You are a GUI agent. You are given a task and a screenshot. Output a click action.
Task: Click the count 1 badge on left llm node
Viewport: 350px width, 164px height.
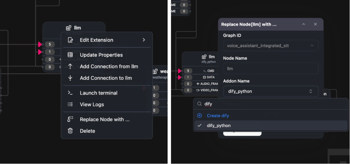point(49,52)
